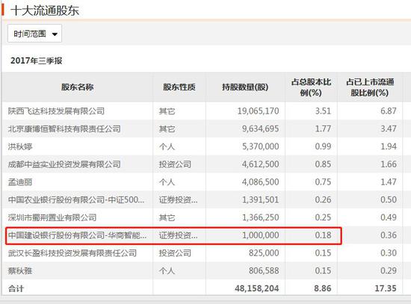Click share count 9,634,695
The width and height of the screenshot is (411, 304).
pos(261,129)
